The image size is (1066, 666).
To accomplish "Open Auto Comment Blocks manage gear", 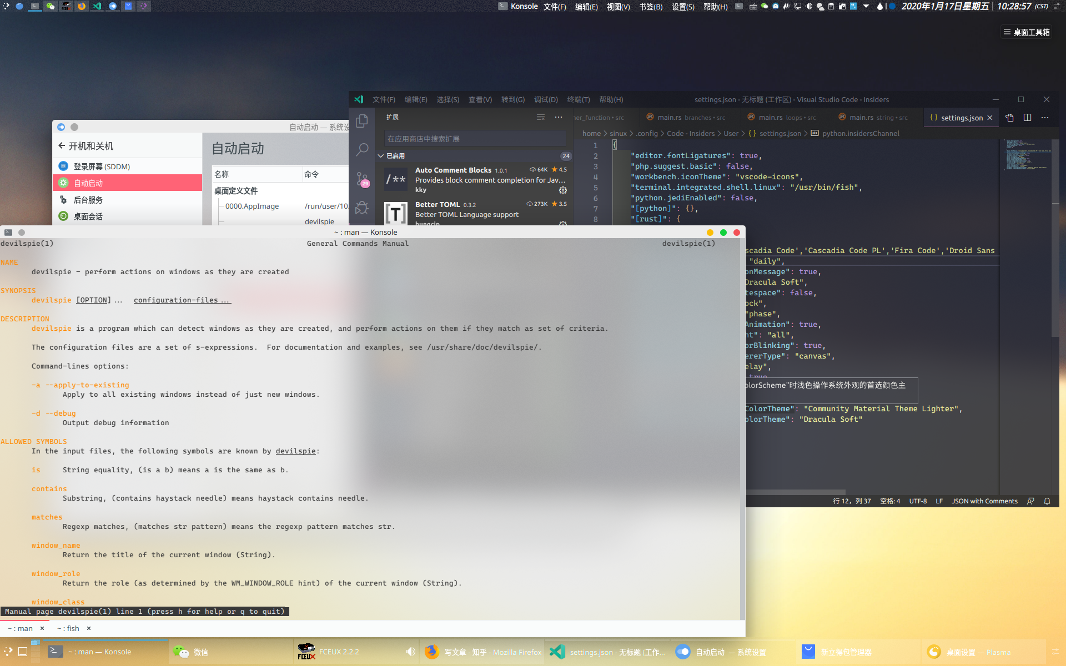I will click(562, 190).
